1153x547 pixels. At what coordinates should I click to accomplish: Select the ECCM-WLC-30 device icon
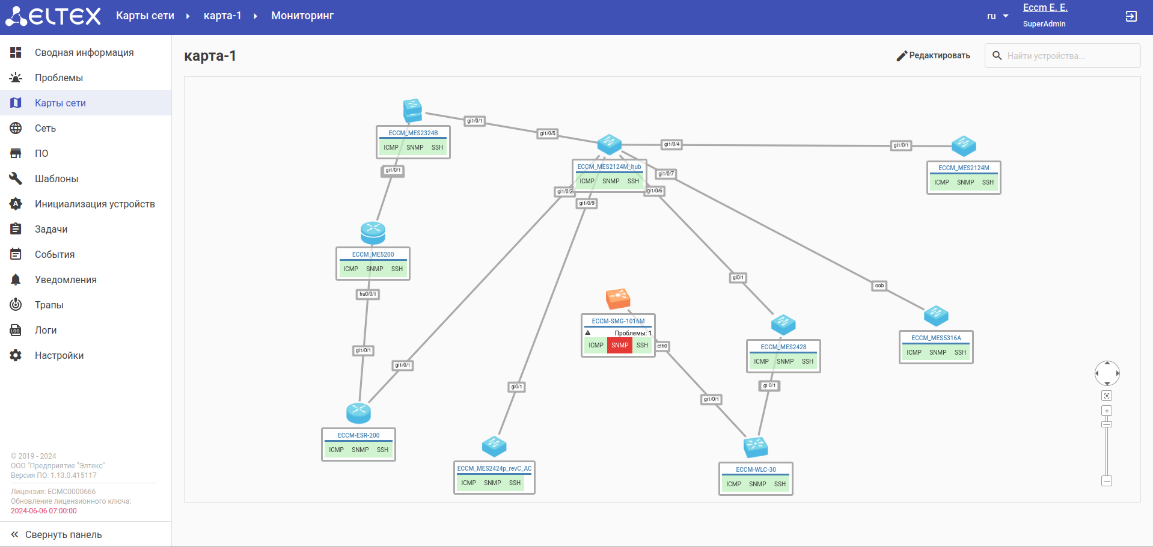[756, 447]
